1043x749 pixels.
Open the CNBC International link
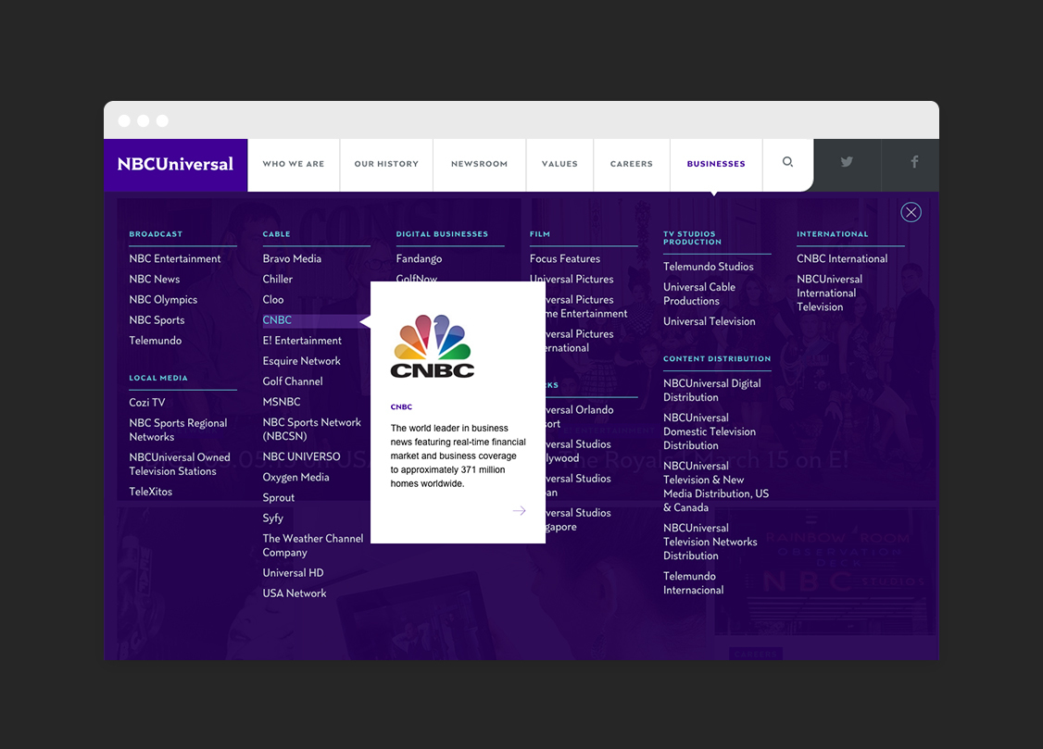pyautogui.click(x=842, y=259)
